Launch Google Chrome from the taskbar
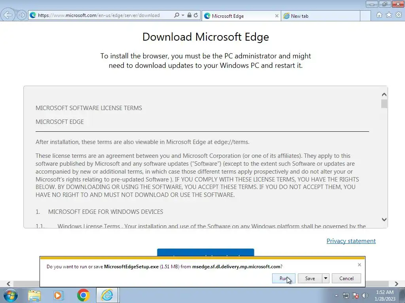Image resolution: width=405 pixels, height=303 pixels. pos(83,295)
